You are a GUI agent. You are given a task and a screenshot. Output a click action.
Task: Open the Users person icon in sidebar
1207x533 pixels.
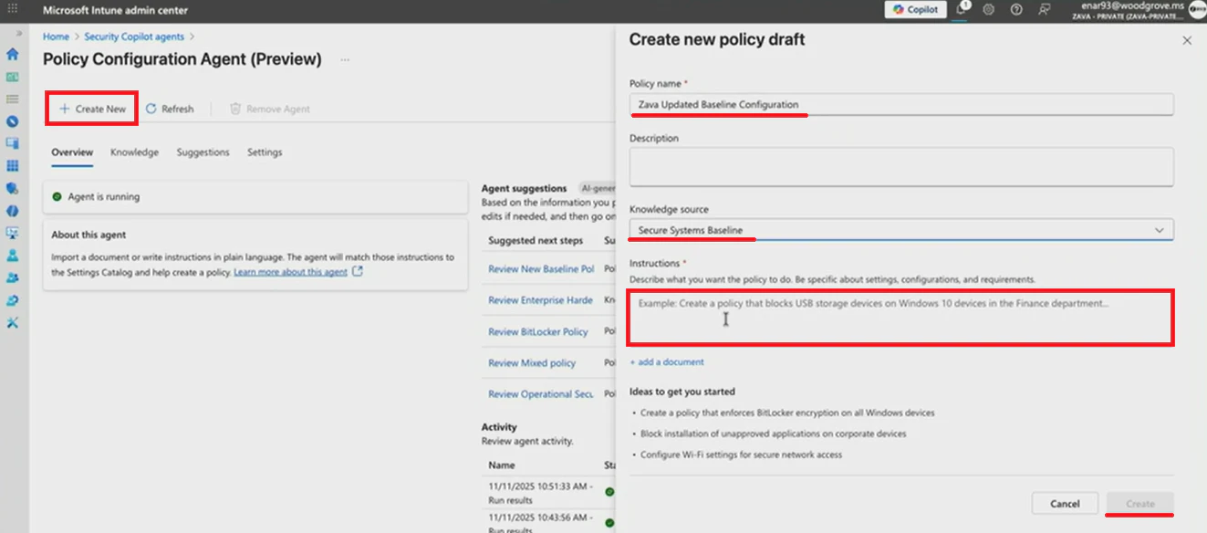pos(13,256)
